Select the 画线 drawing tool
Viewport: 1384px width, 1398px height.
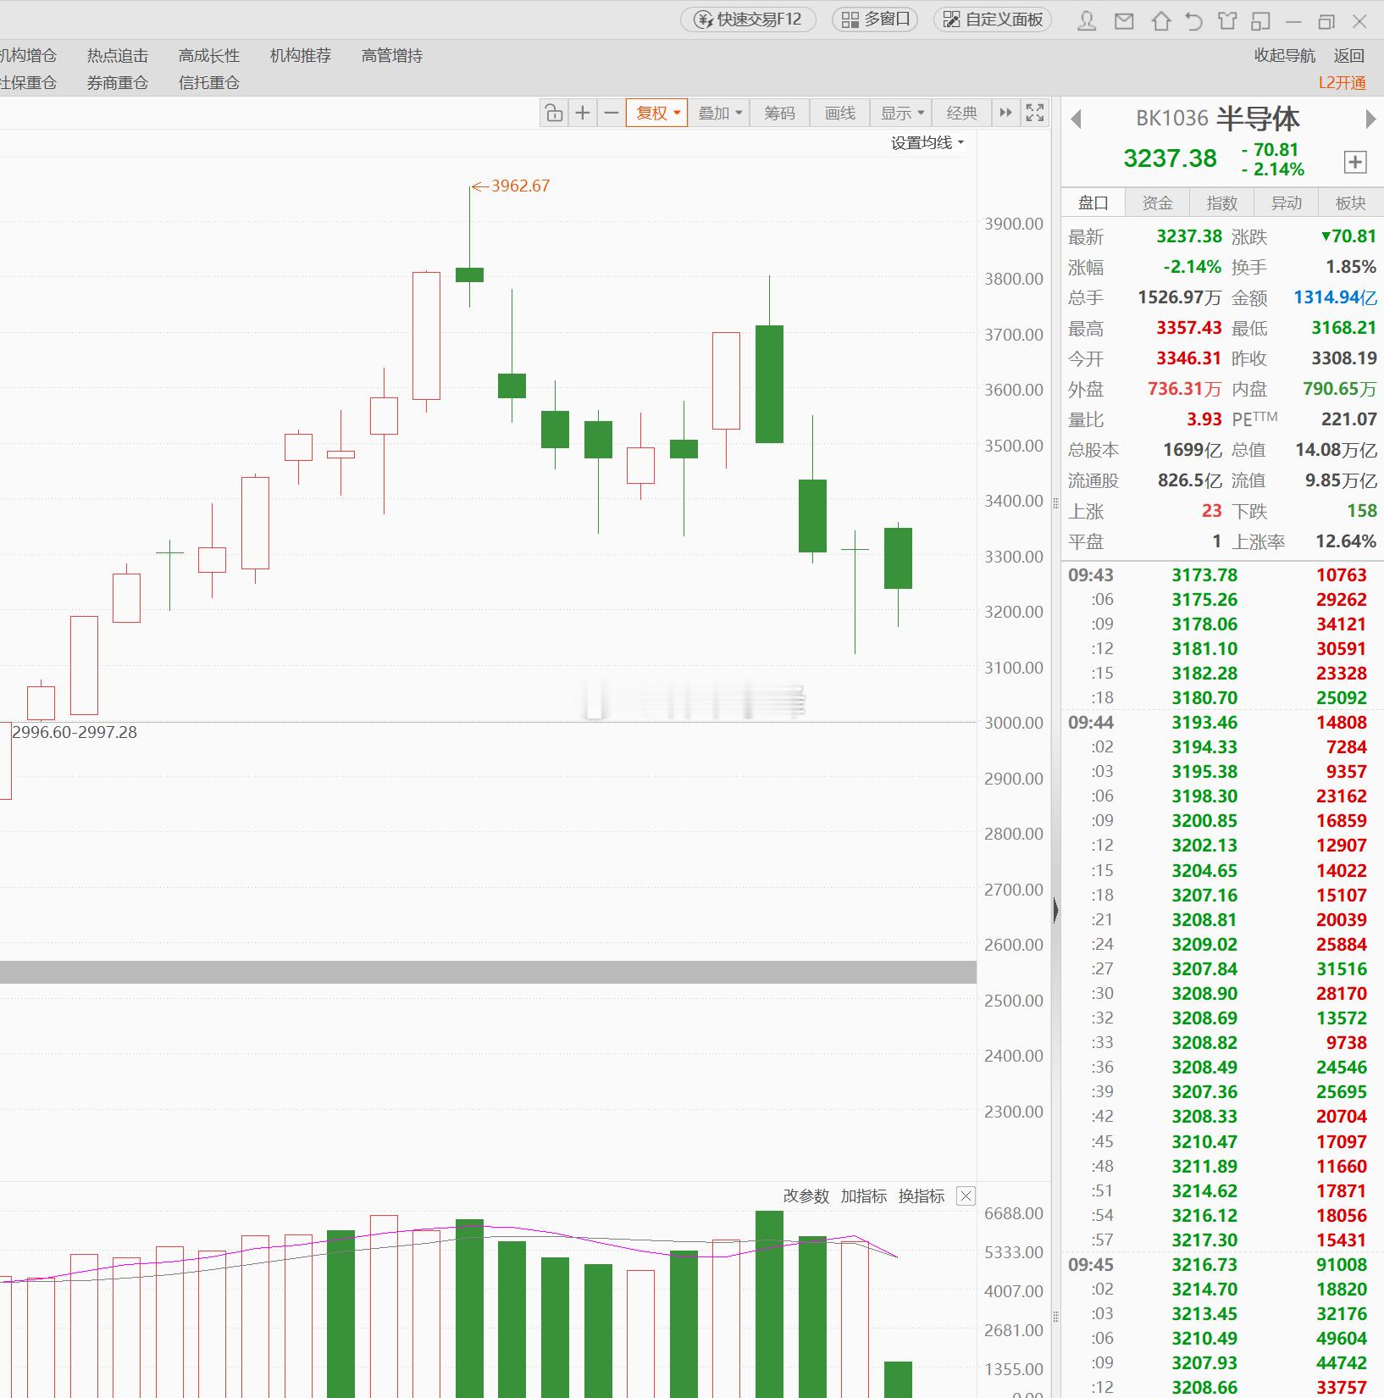(839, 113)
